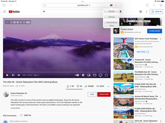Open the Scenic Relaxation channel avatar
The image size is (165, 123).
(x=6, y=94)
